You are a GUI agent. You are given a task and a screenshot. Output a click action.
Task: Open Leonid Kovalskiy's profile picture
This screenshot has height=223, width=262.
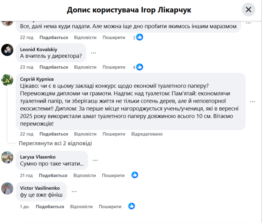click(7, 50)
